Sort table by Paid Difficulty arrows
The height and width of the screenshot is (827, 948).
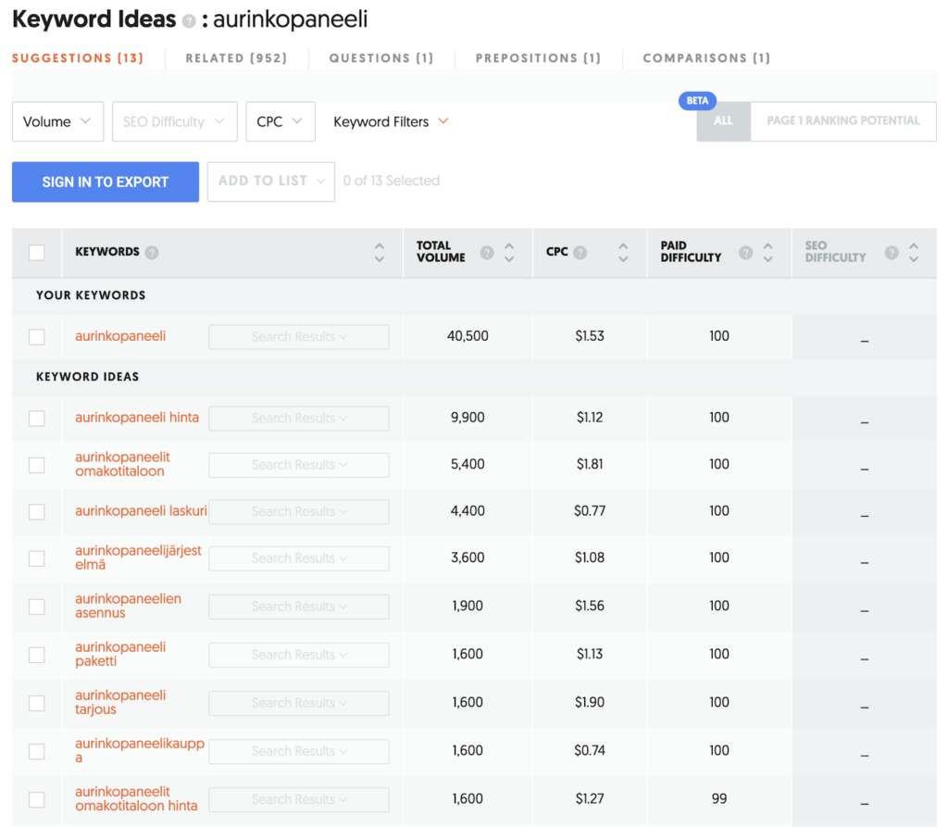(x=767, y=252)
